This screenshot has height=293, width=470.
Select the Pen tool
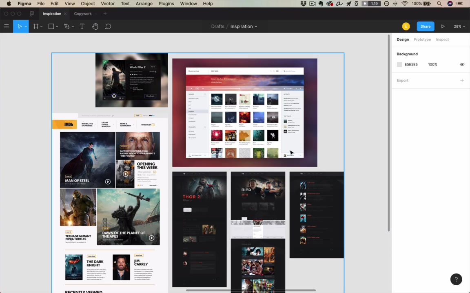coord(67,26)
